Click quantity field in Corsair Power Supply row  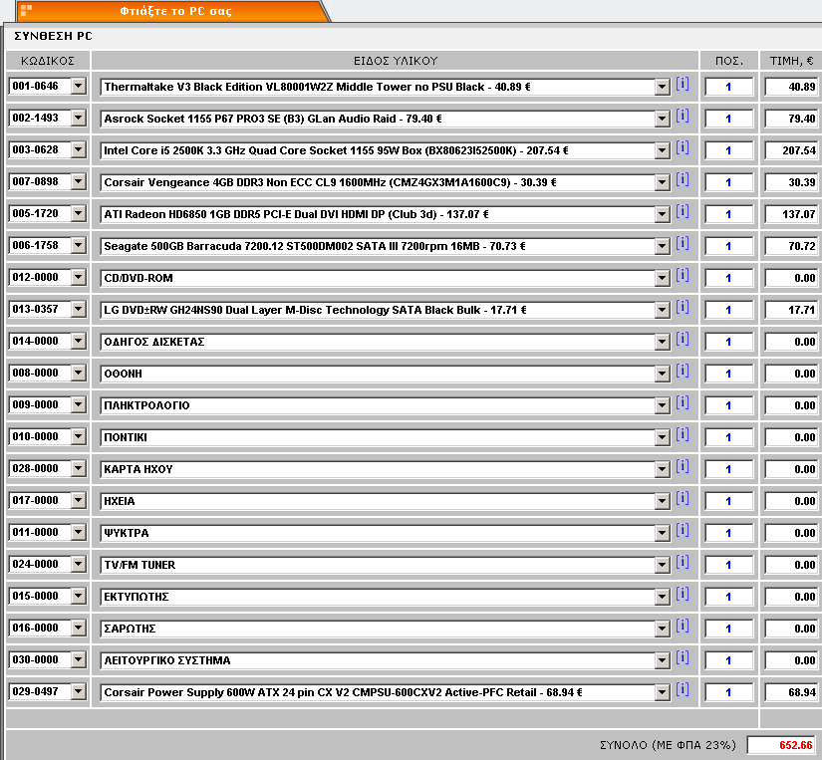point(728,692)
